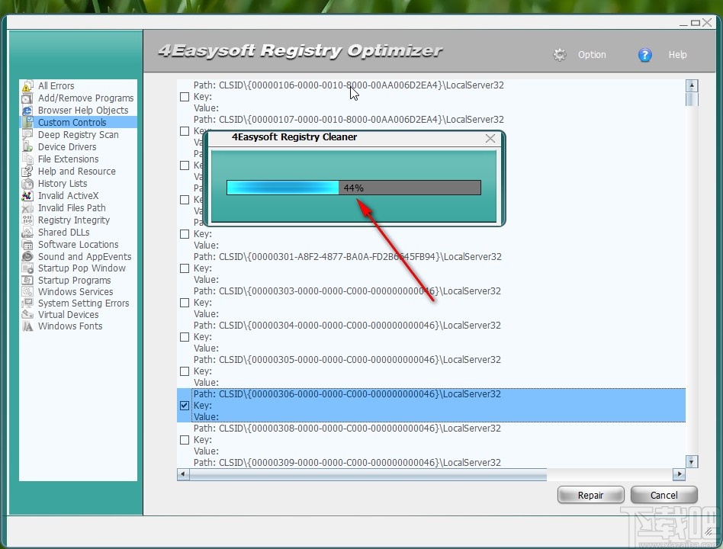
Task: Click the Startup Pop Window icon
Action: (27, 268)
